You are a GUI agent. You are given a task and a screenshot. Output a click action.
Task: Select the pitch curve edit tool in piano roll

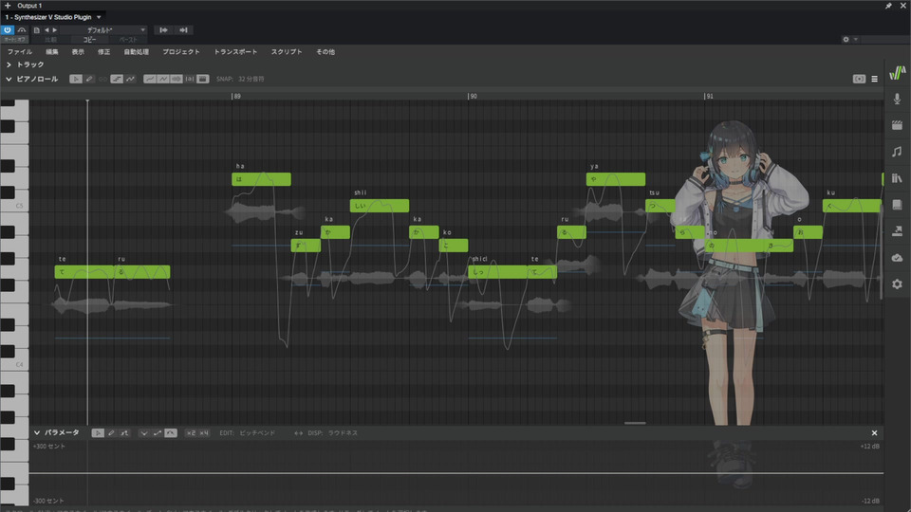pos(130,79)
